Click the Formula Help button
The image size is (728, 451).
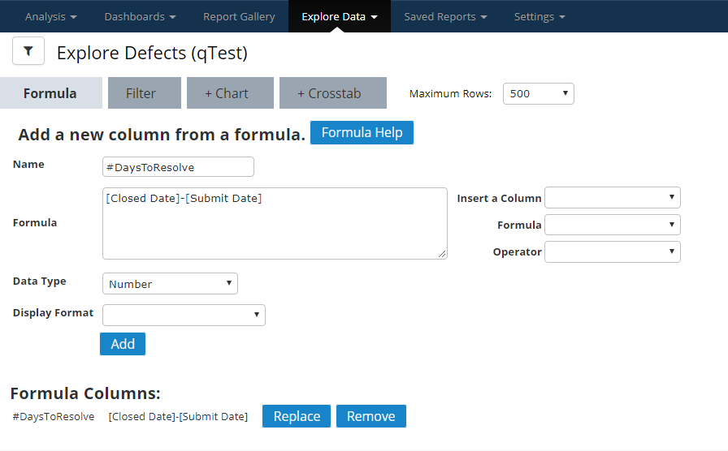362,133
